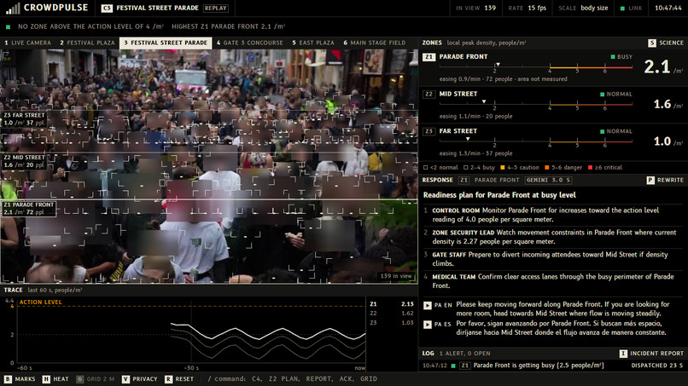Screen dimensions: 688x386
Task: Play the PA ES announcement
Action: pyautogui.click(x=428, y=325)
